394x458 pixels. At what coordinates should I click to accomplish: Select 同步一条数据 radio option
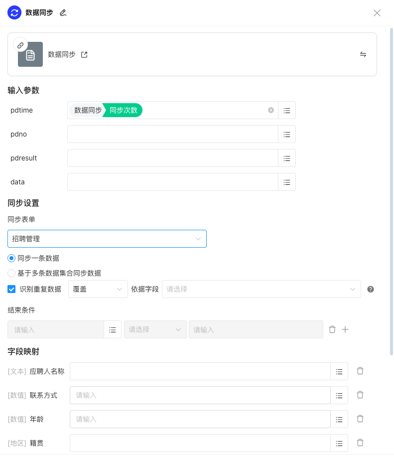tap(11, 258)
